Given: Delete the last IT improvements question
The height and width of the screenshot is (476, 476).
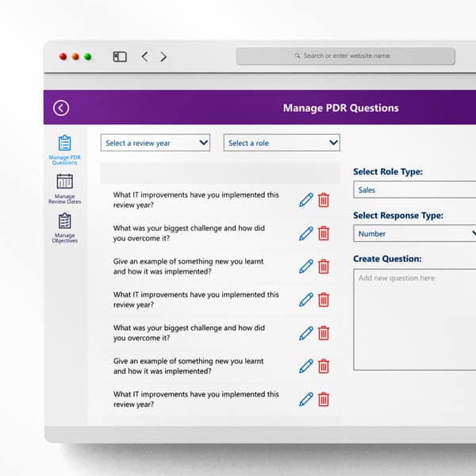Looking at the screenshot, I should 324,399.
